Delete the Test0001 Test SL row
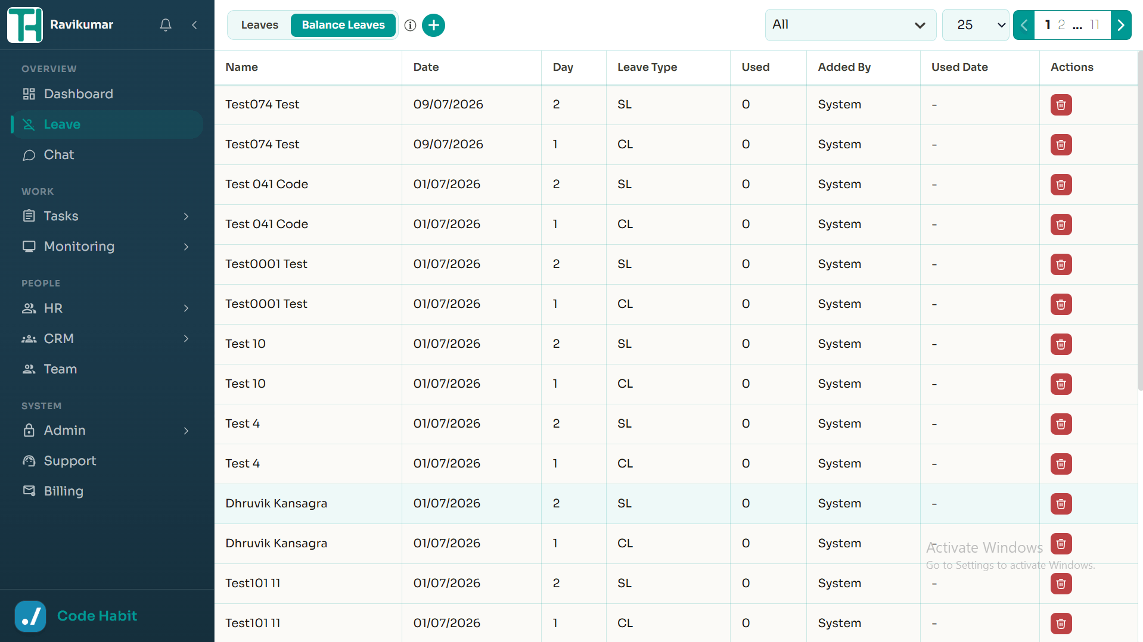 tap(1061, 264)
